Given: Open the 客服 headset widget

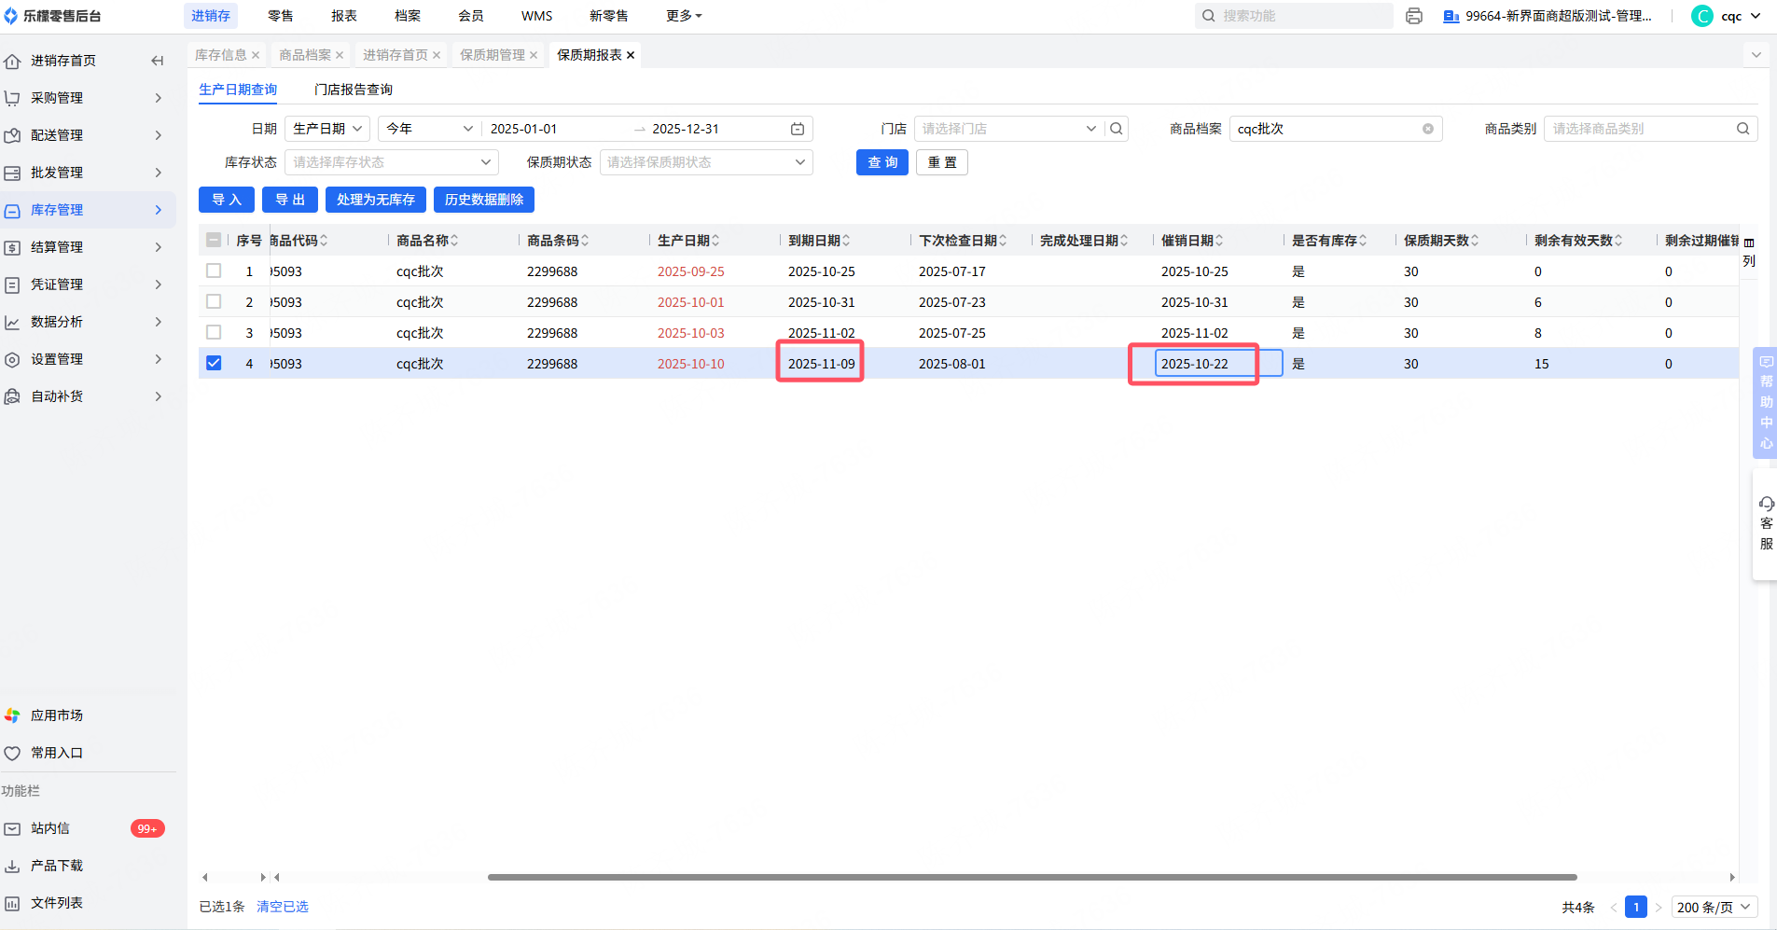Looking at the screenshot, I should pos(1766,523).
